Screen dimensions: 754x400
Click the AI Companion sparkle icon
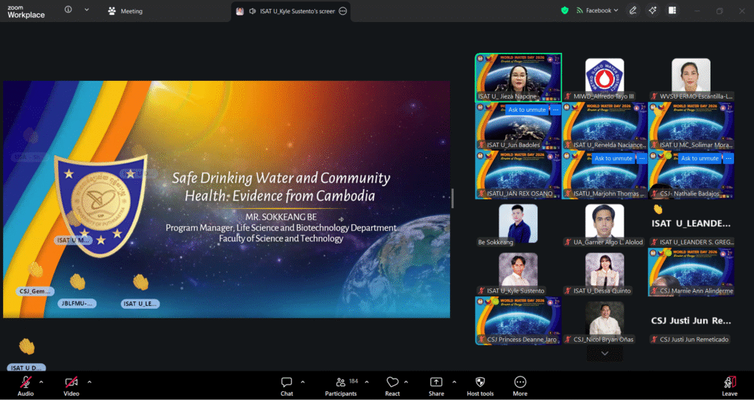(x=652, y=11)
